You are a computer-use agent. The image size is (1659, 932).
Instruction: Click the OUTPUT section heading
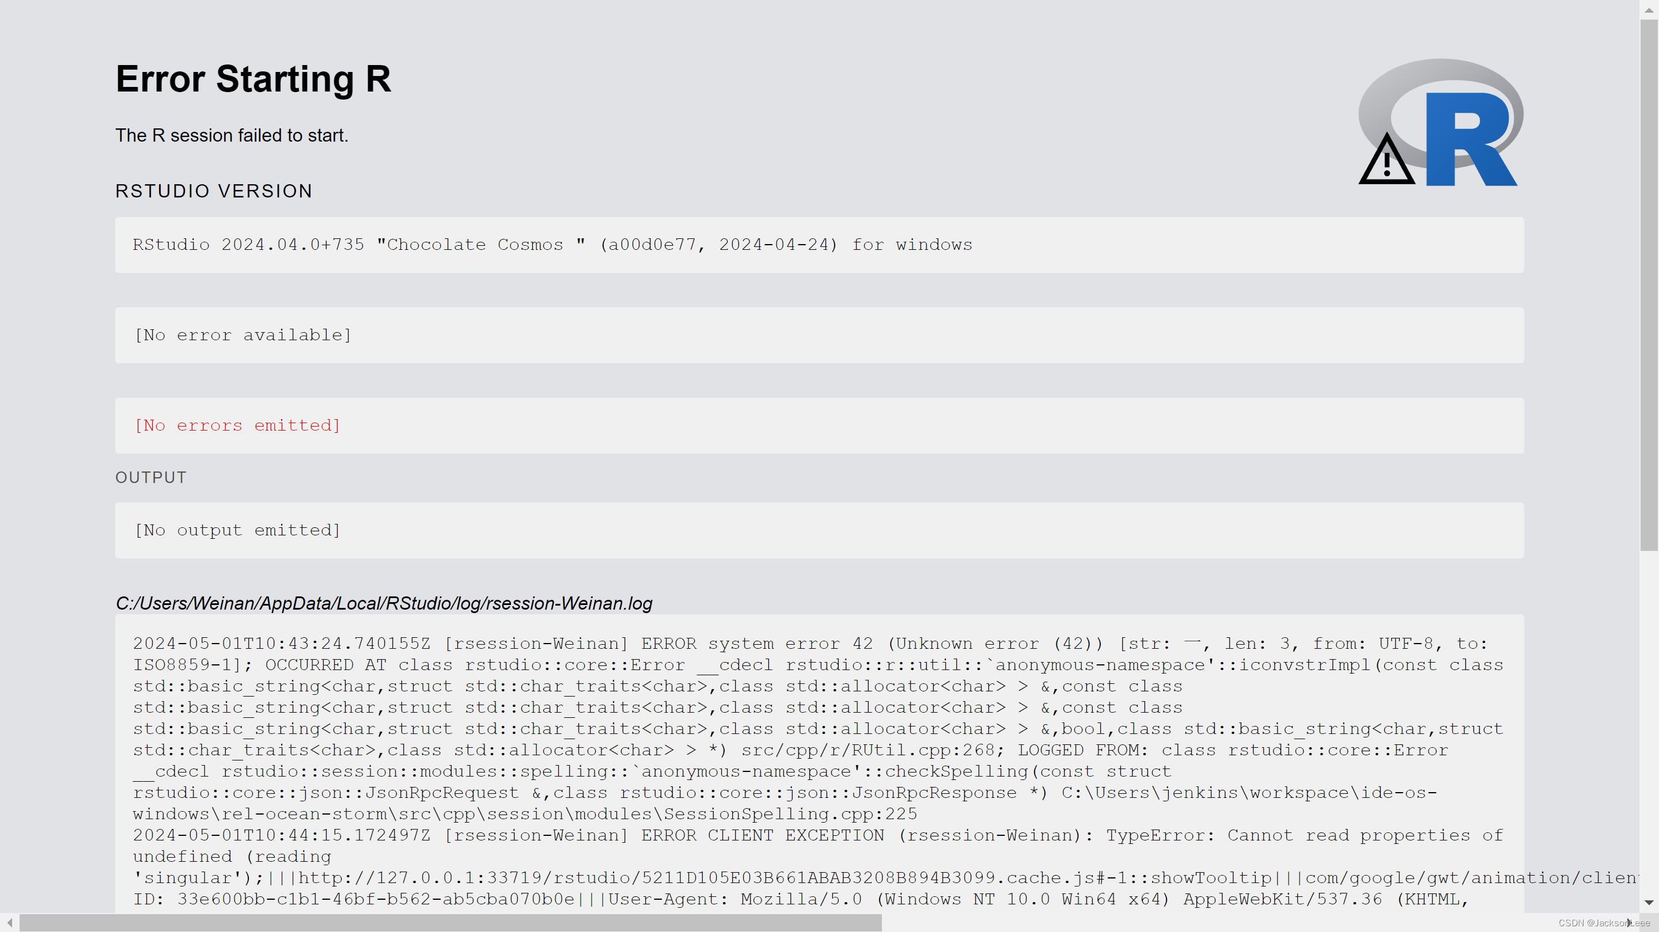pos(151,478)
